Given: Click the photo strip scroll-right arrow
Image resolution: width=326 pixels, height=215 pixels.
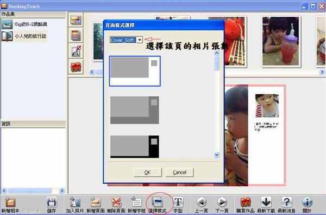Looking at the screenshot, I should [322, 72].
